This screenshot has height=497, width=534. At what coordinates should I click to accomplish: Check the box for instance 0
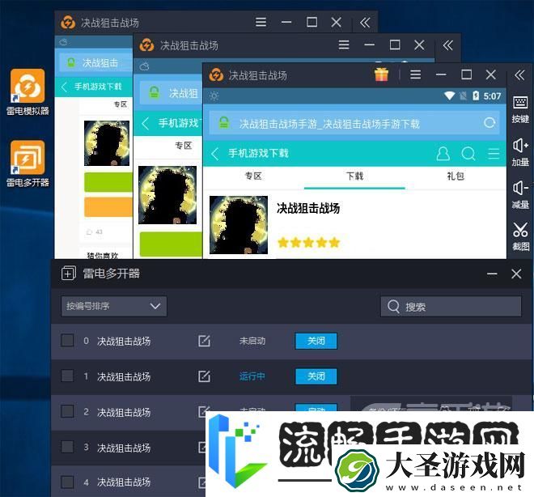tap(67, 340)
